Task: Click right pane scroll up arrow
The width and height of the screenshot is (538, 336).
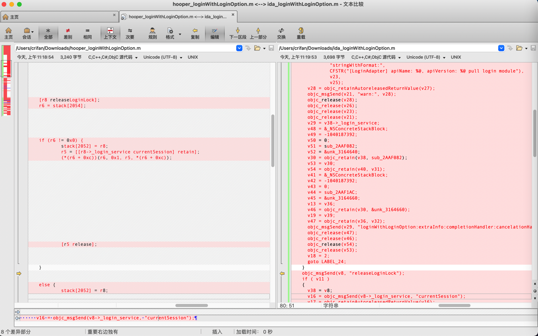Action: [x=535, y=284]
